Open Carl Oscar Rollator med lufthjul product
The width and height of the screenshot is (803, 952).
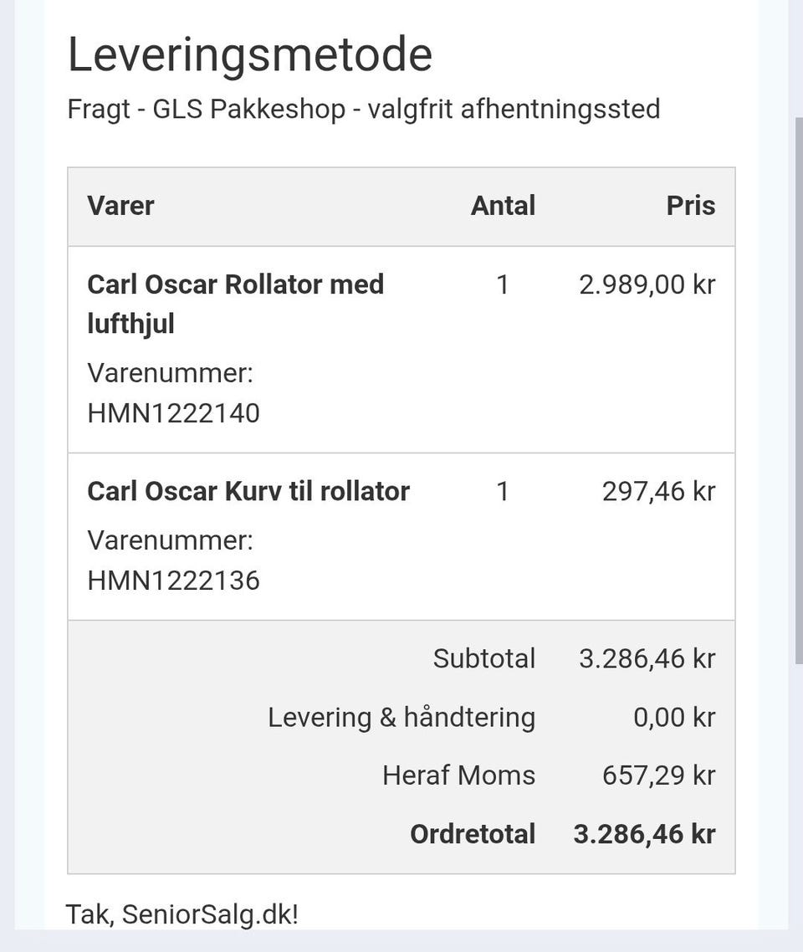coord(235,303)
